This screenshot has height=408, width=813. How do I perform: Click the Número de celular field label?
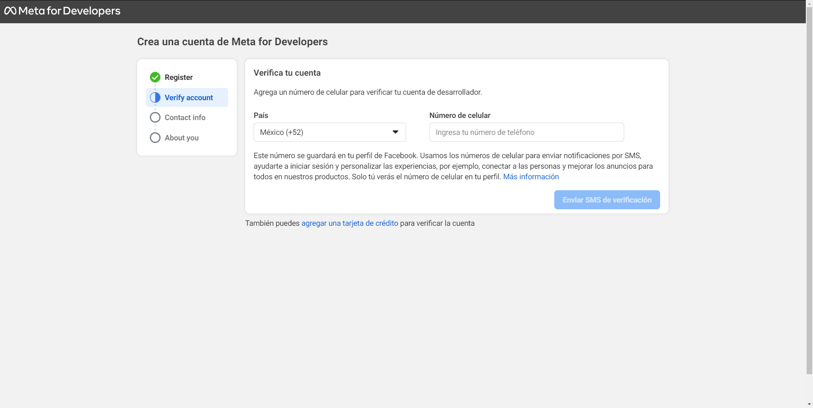[459, 115]
